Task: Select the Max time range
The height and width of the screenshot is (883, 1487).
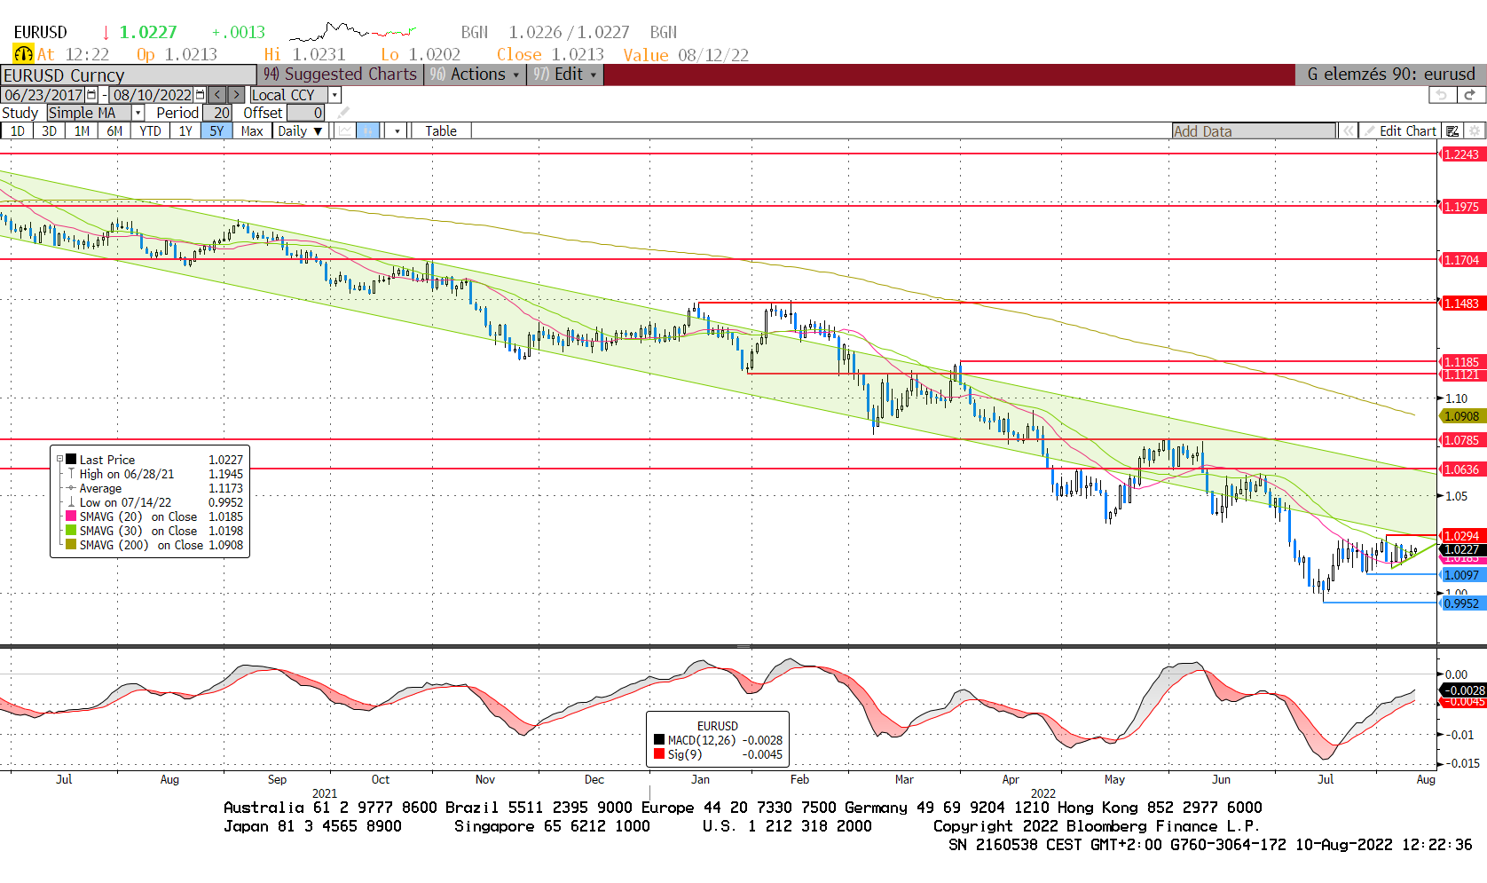Action: point(252,131)
